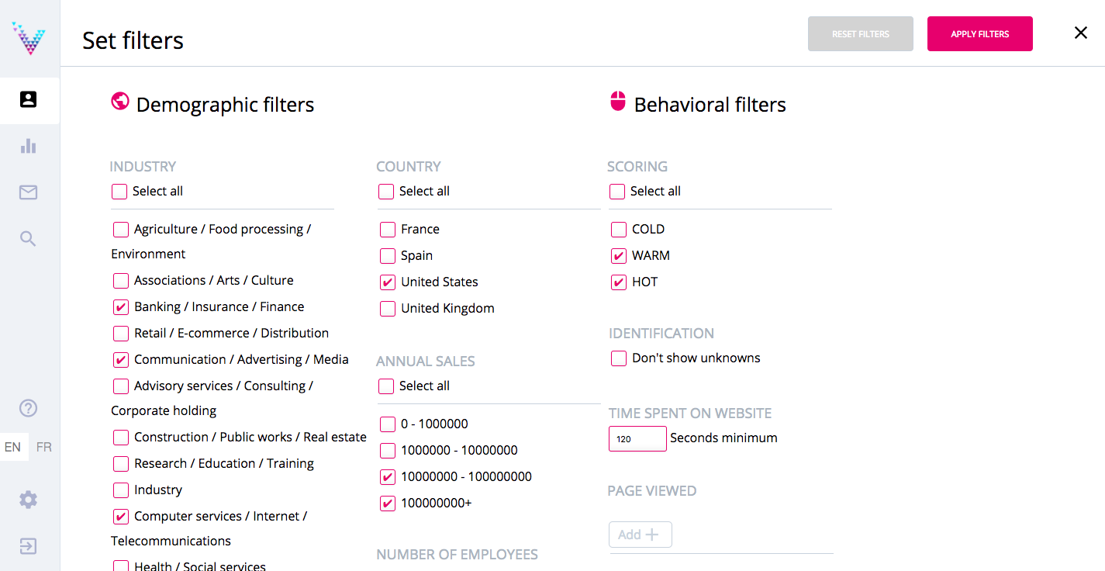Switch language to EN

coord(13,447)
